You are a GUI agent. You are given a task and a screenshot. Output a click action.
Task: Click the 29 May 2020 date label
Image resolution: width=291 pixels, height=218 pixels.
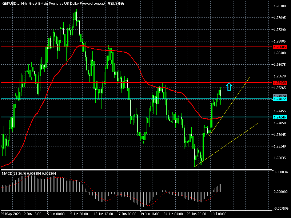pos(11,214)
